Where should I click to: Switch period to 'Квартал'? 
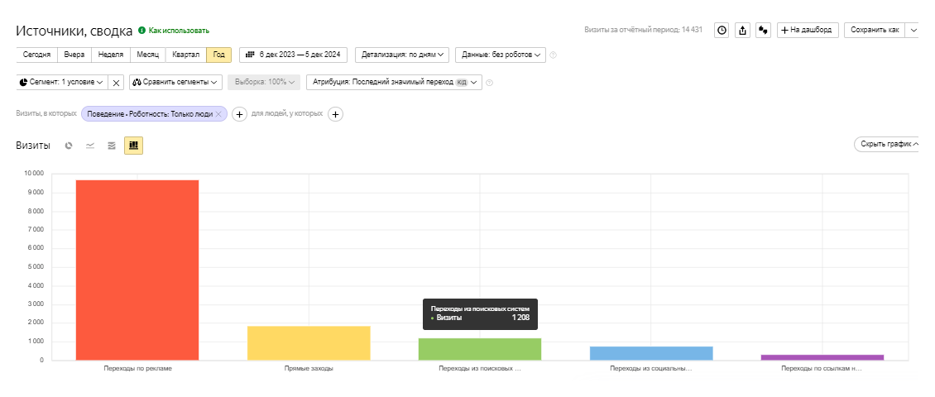(185, 55)
